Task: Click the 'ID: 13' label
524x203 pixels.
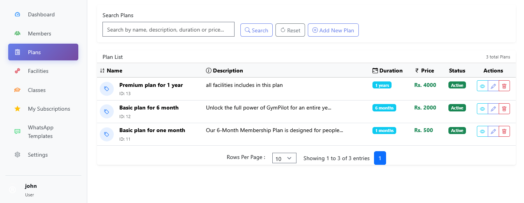Action: click(125, 94)
